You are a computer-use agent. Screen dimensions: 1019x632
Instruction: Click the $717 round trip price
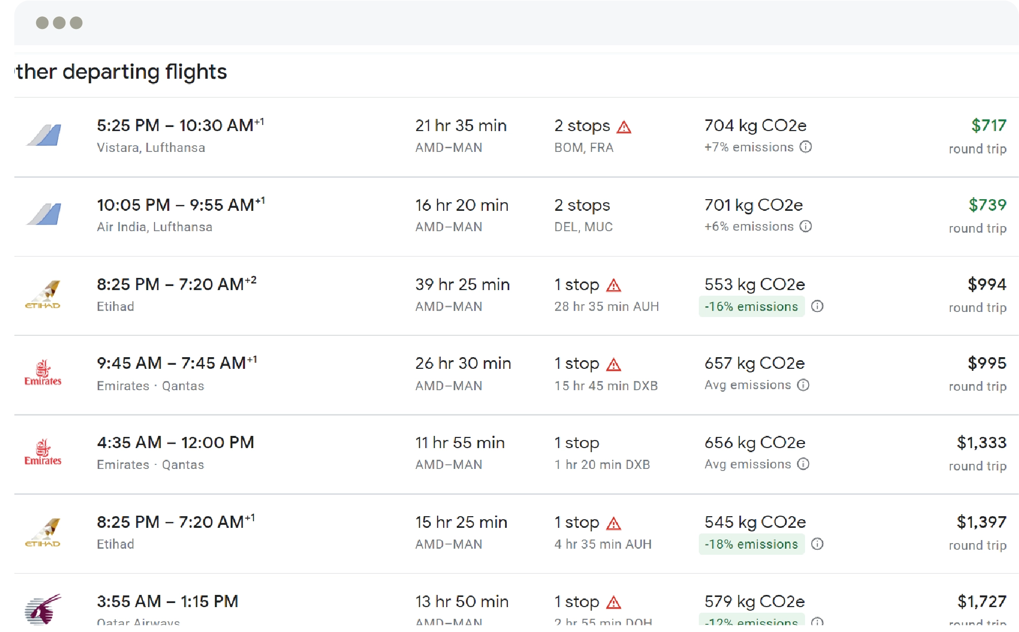(x=989, y=126)
